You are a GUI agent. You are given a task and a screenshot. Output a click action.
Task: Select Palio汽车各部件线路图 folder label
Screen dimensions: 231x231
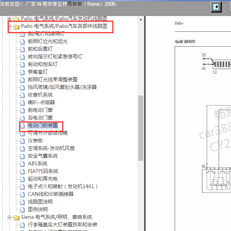pyautogui.click(x=64, y=26)
